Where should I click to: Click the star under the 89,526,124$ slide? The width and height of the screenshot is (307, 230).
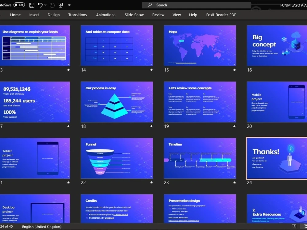pyautogui.click(x=68, y=126)
